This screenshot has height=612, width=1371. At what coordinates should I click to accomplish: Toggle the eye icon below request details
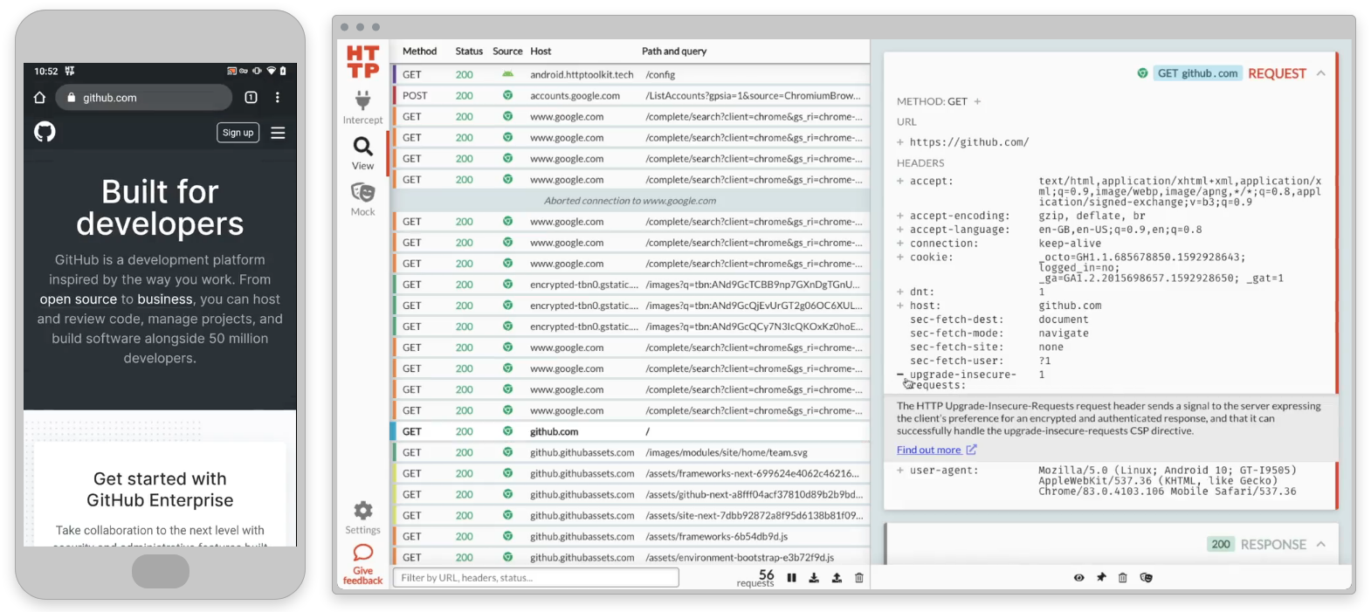pyautogui.click(x=1079, y=577)
